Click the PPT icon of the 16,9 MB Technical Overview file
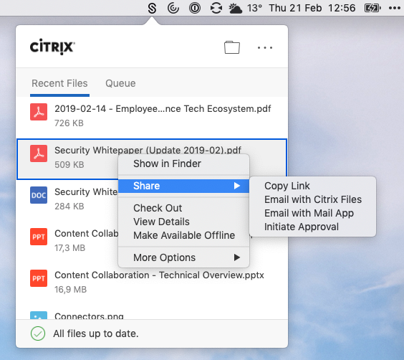Viewport: 404px width, 360px height. click(x=39, y=278)
